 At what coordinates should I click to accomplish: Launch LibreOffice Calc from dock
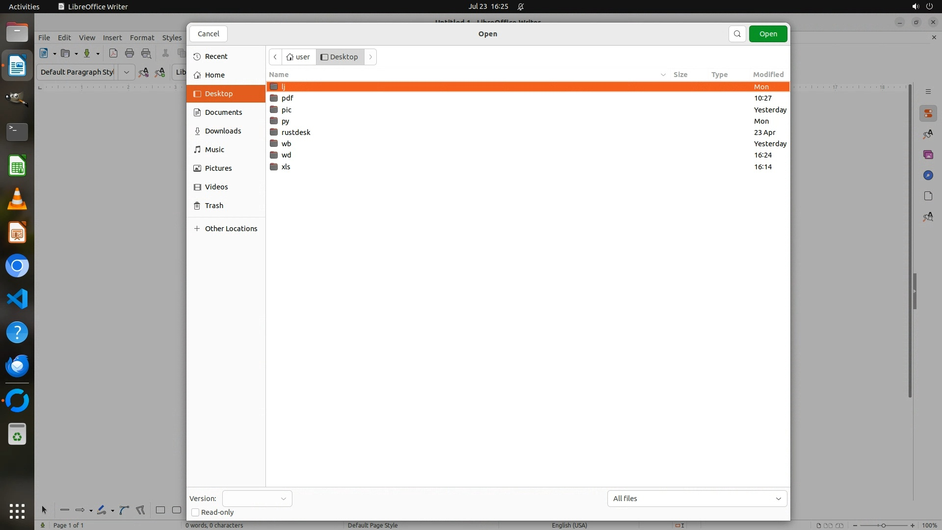(17, 166)
